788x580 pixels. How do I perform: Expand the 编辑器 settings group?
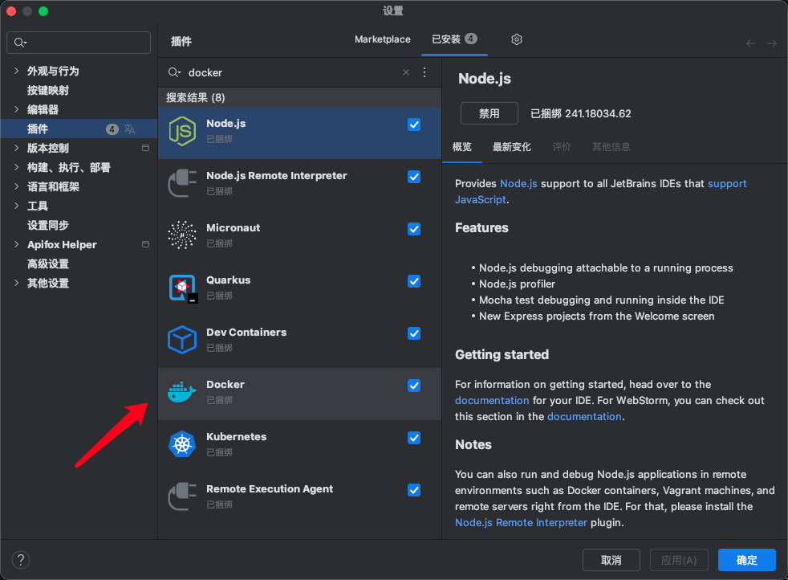click(17, 109)
